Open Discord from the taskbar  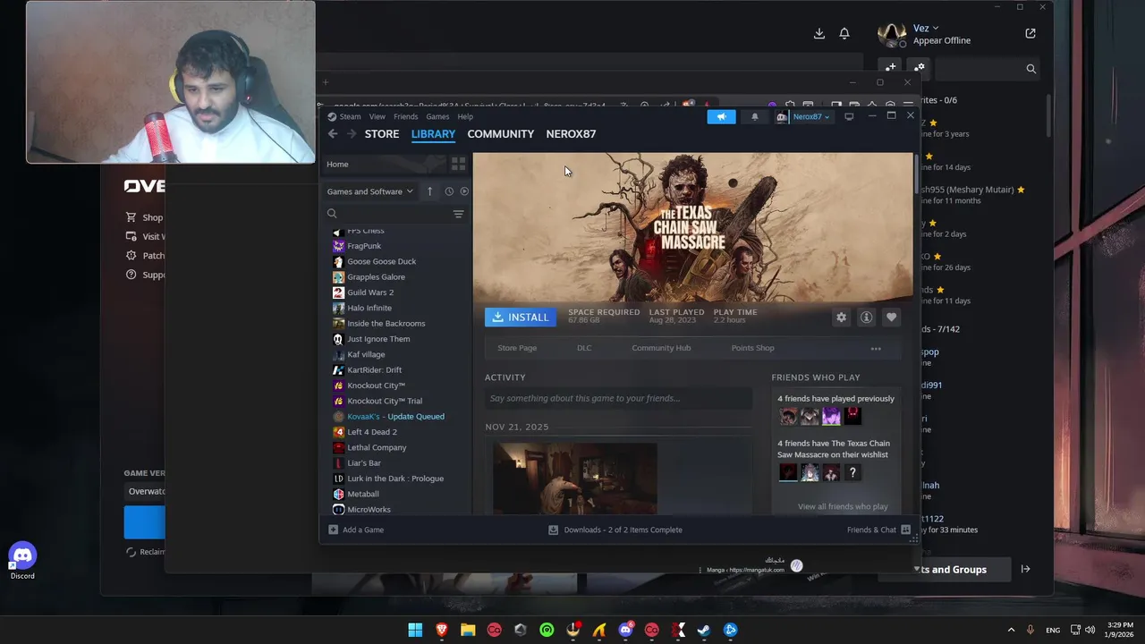(625, 630)
